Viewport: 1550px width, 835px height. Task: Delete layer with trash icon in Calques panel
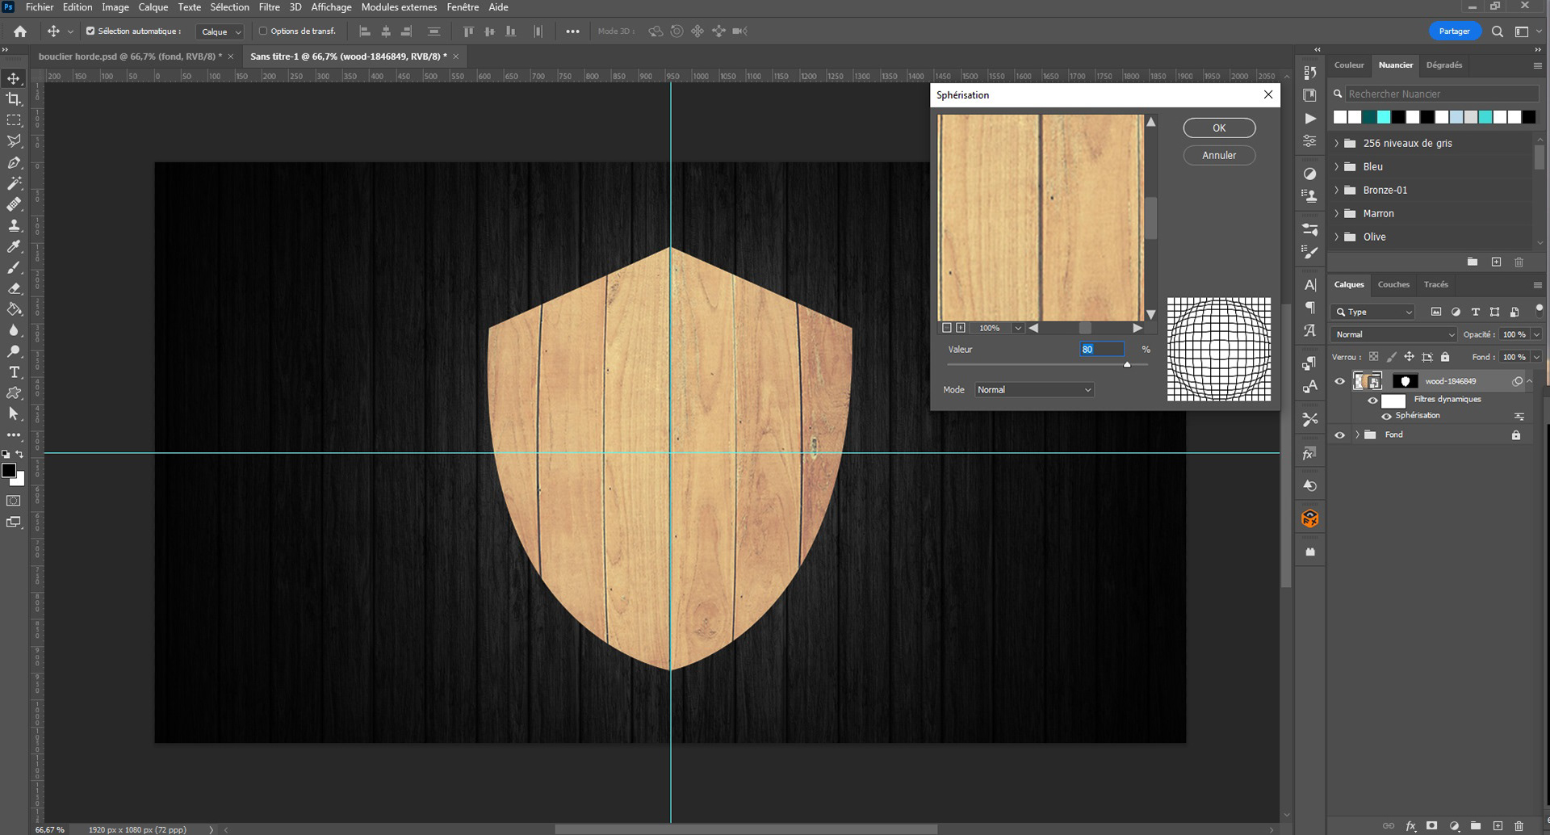point(1519,826)
